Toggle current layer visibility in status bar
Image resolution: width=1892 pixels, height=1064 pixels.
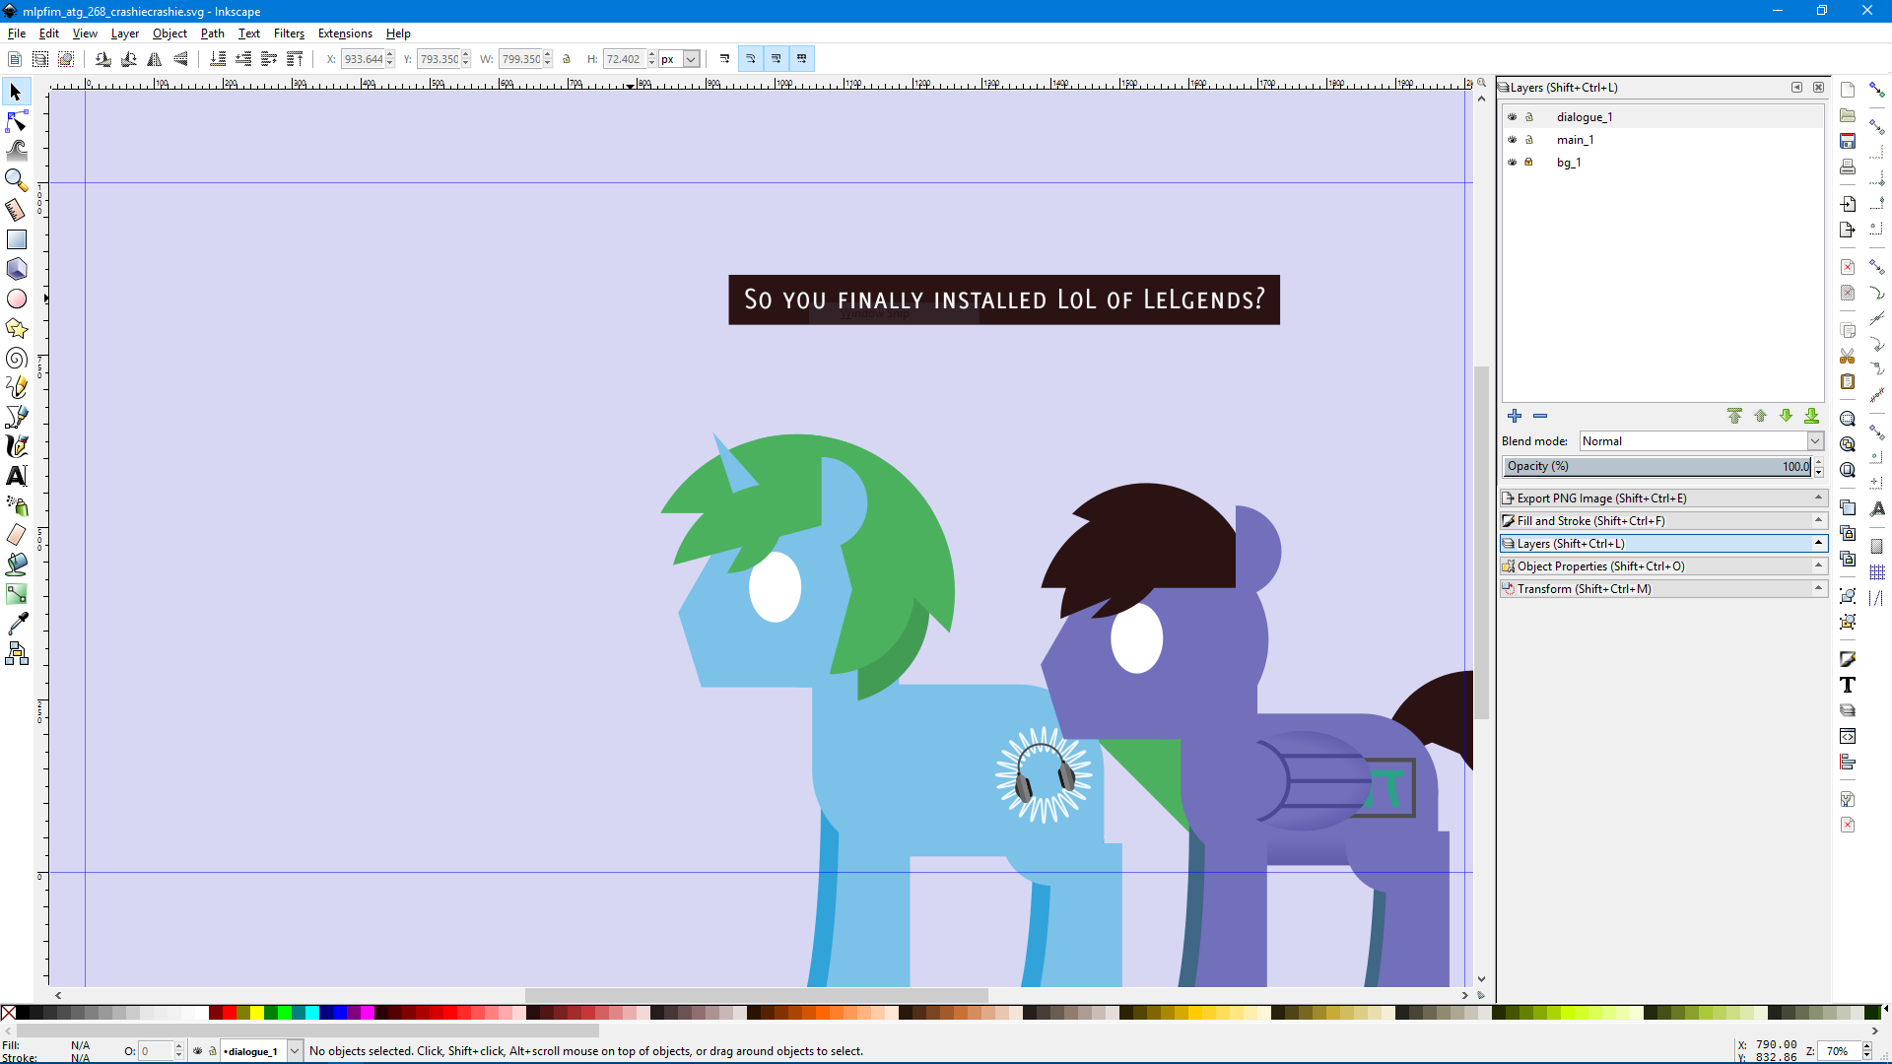pyautogui.click(x=197, y=1051)
